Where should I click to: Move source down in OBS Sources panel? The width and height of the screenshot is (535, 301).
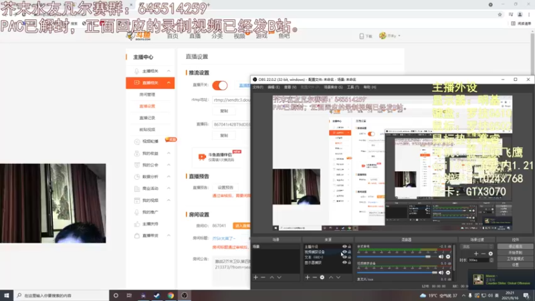(x=338, y=278)
